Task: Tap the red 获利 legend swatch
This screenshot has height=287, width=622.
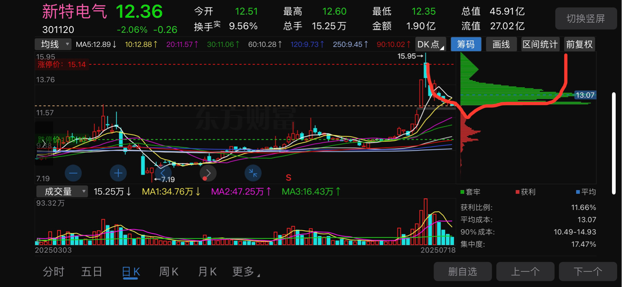Action: tap(517, 192)
